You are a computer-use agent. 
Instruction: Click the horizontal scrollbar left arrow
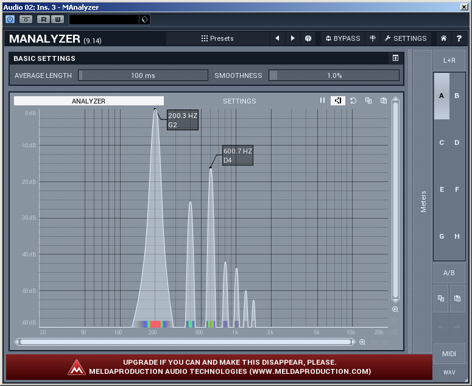coord(17,342)
